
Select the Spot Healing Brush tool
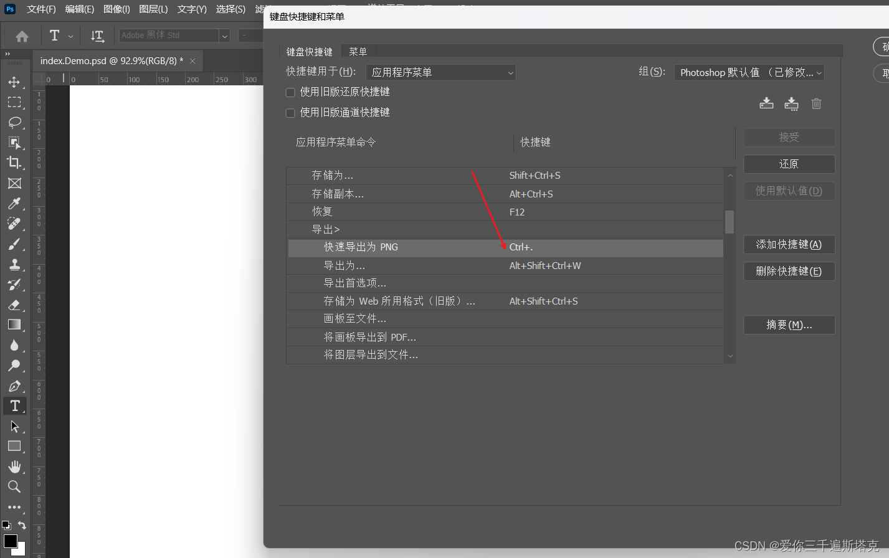click(x=14, y=224)
